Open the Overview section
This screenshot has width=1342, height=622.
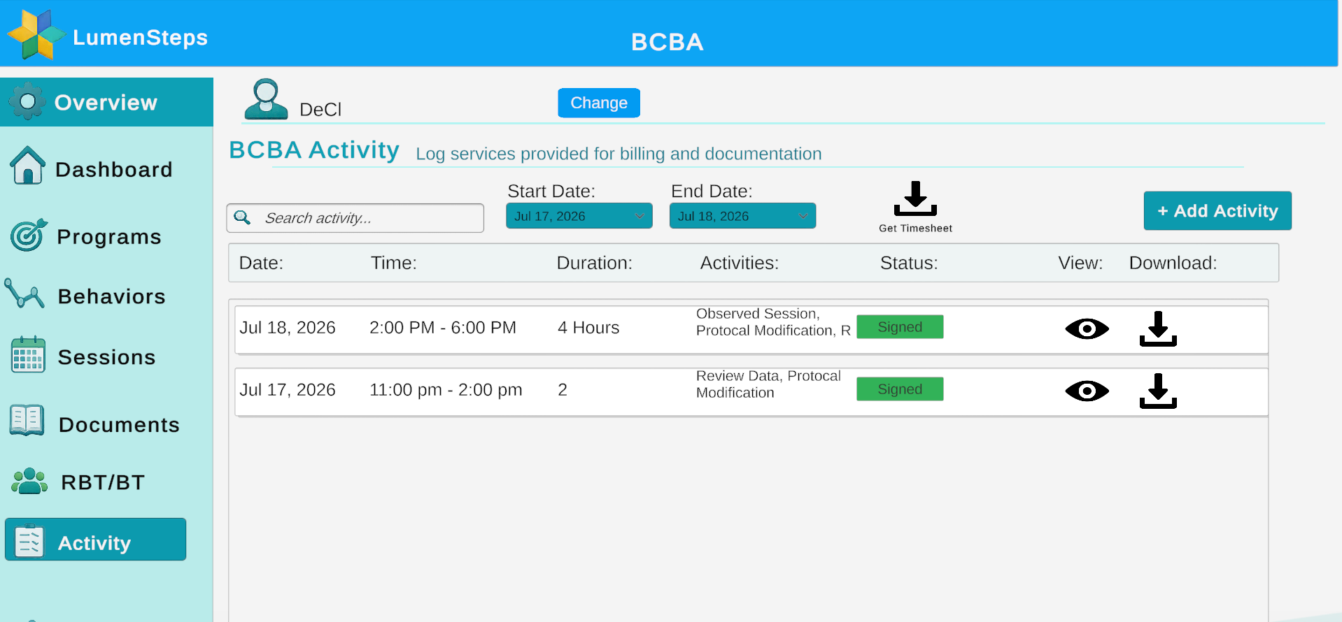pyautogui.click(x=106, y=102)
